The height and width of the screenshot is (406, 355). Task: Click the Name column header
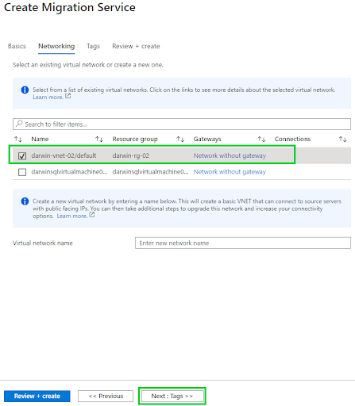(x=40, y=139)
